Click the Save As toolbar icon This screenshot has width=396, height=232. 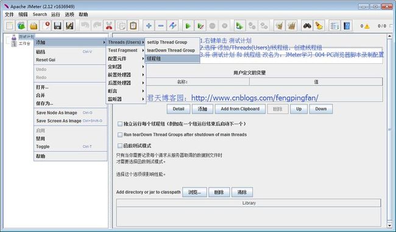tap(69, 26)
